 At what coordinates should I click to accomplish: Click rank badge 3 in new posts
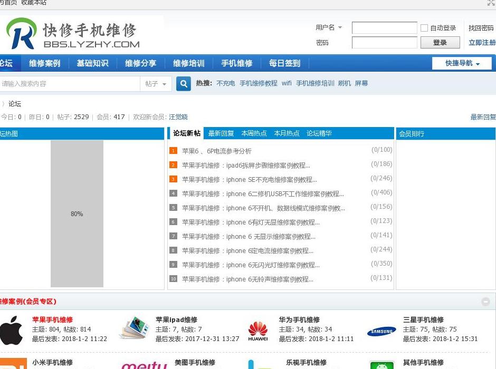click(x=173, y=179)
